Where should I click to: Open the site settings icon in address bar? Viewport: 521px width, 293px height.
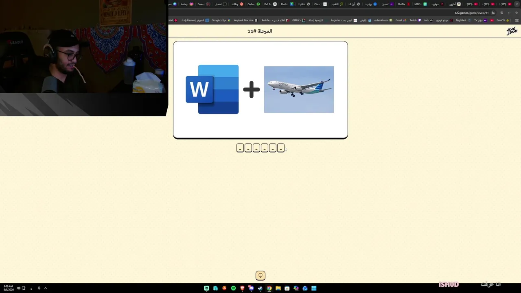pyautogui.click(x=493, y=13)
